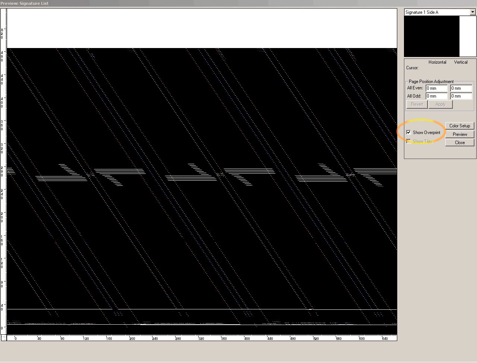Click the Cursor: label

pyautogui.click(x=412, y=68)
